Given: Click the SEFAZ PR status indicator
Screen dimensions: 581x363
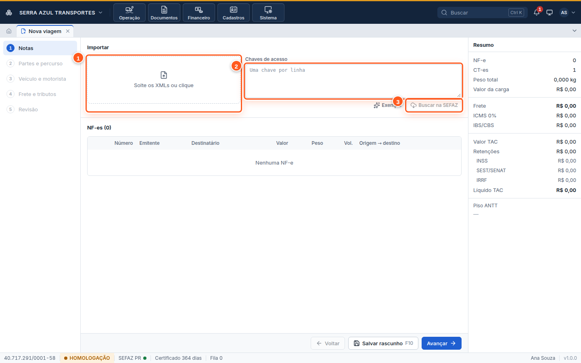Looking at the screenshot, I should coord(132,358).
